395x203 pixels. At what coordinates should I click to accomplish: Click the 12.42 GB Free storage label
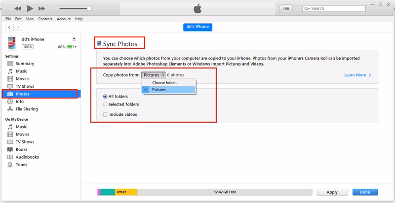[x=225, y=192]
